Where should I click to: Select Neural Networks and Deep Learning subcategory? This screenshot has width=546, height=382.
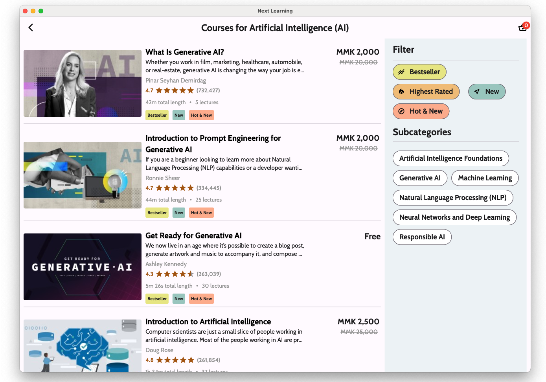coord(454,217)
